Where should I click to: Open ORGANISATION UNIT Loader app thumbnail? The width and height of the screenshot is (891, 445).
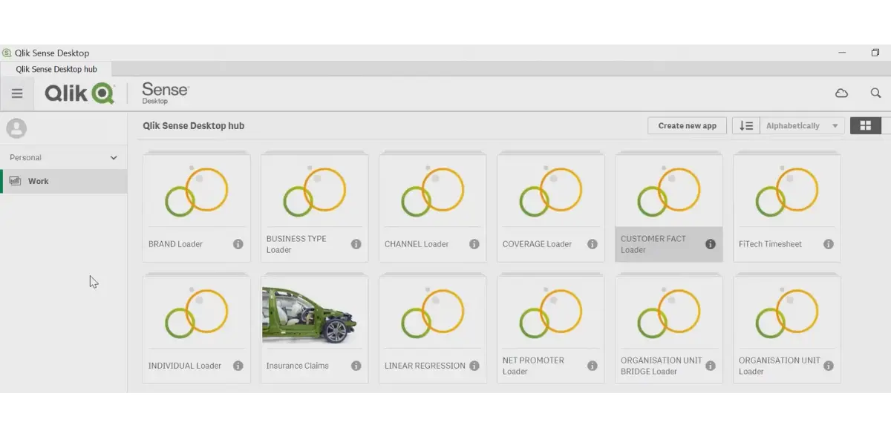[x=787, y=312]
